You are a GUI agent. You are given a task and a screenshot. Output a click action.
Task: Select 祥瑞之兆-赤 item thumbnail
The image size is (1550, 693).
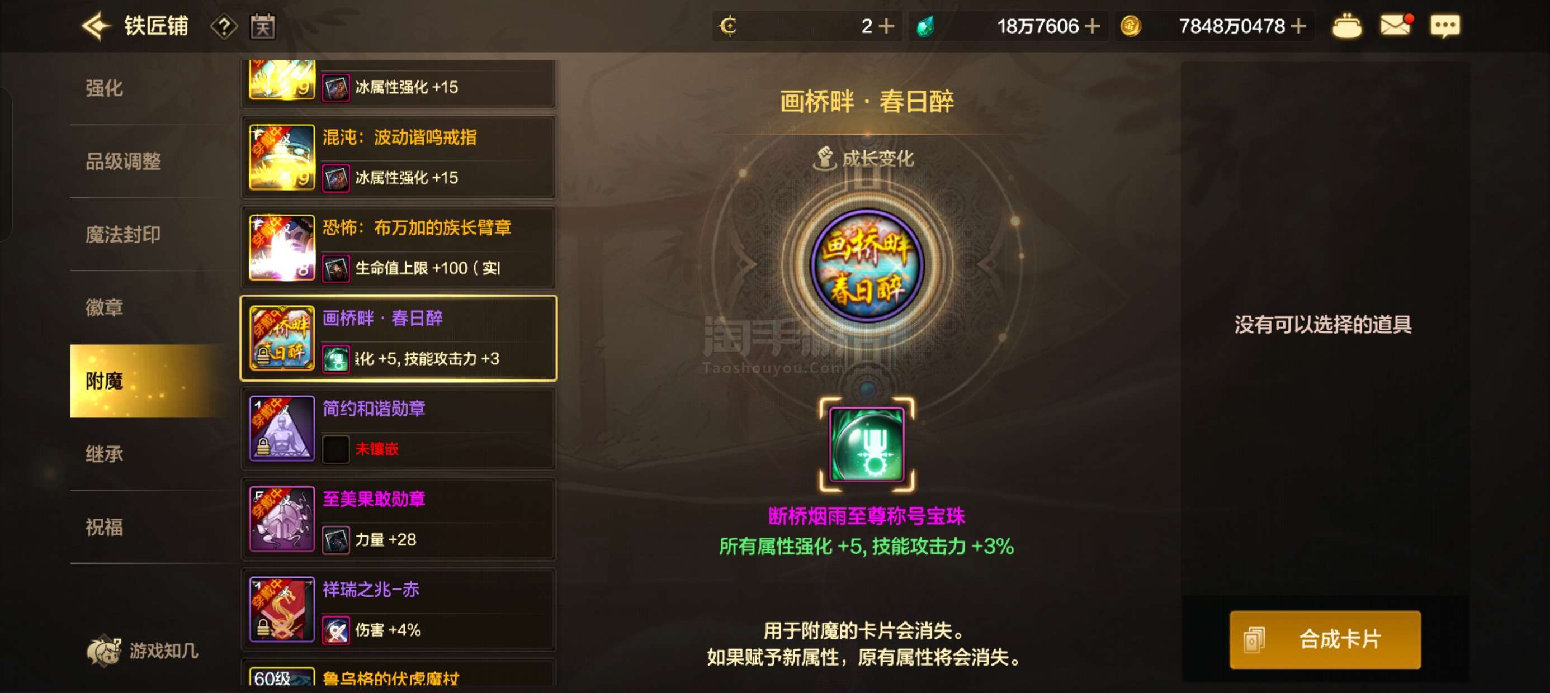(282, 609)
